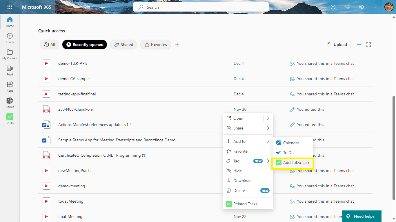Select the All filter tab
The width and height of the screenshot is (396, 222).
click(50, 45)
